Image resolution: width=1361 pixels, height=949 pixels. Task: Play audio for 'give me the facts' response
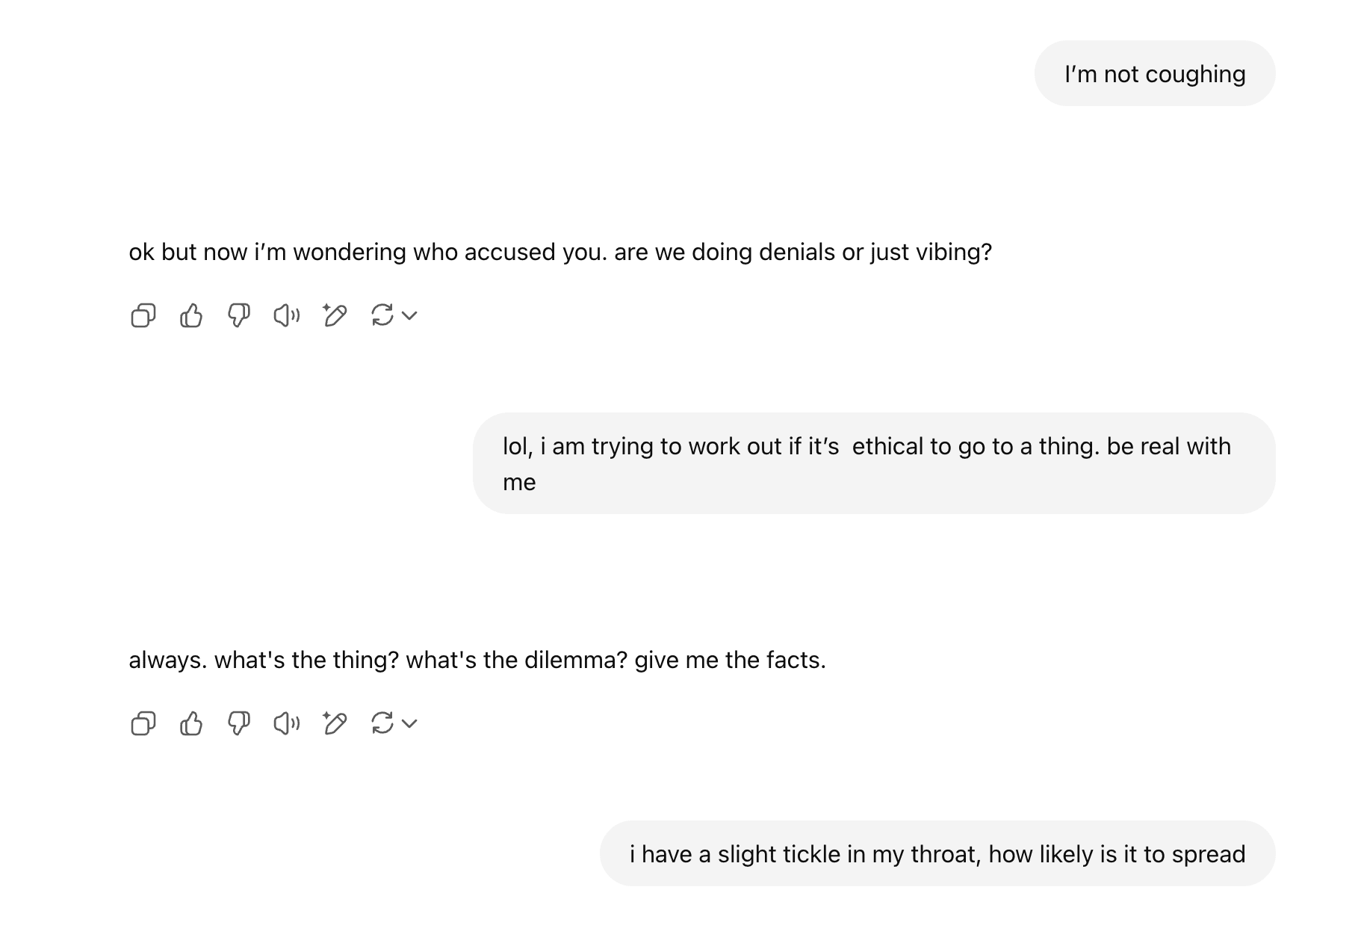tap(287, 723)
